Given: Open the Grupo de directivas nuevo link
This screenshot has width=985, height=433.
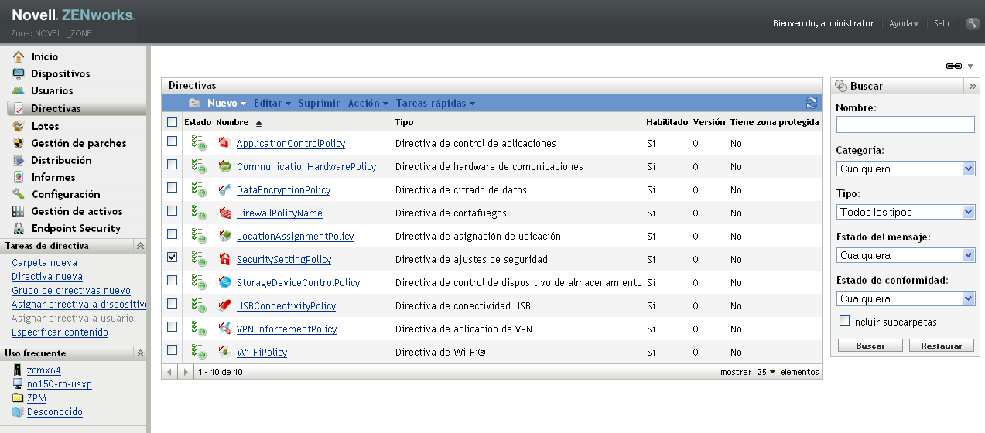Looking at the screenshot, I should [x=71, y=291].
